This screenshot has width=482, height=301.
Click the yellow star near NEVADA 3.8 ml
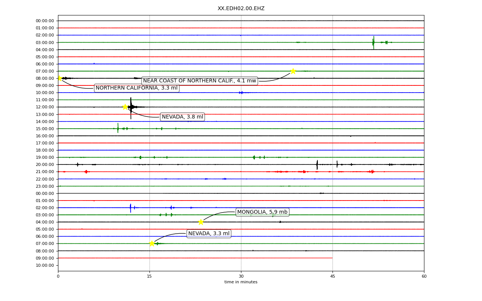[125, 107]
